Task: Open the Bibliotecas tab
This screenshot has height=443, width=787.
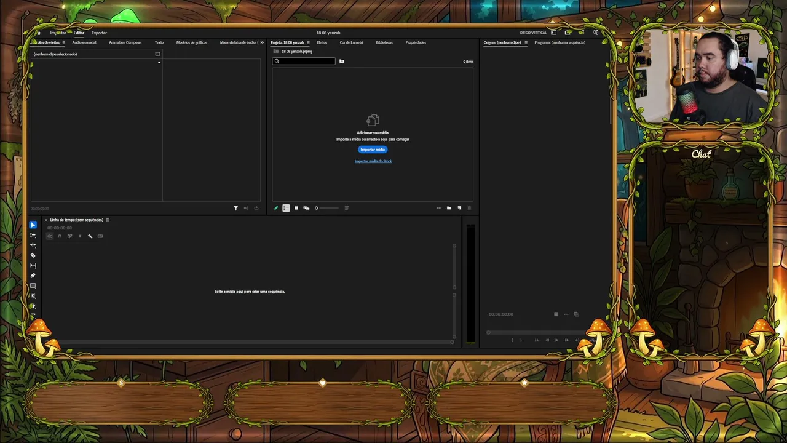Action: [384, 42]
